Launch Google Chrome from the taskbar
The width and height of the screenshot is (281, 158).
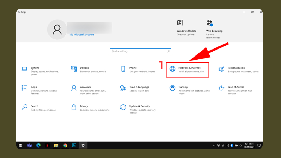[65, 145]
